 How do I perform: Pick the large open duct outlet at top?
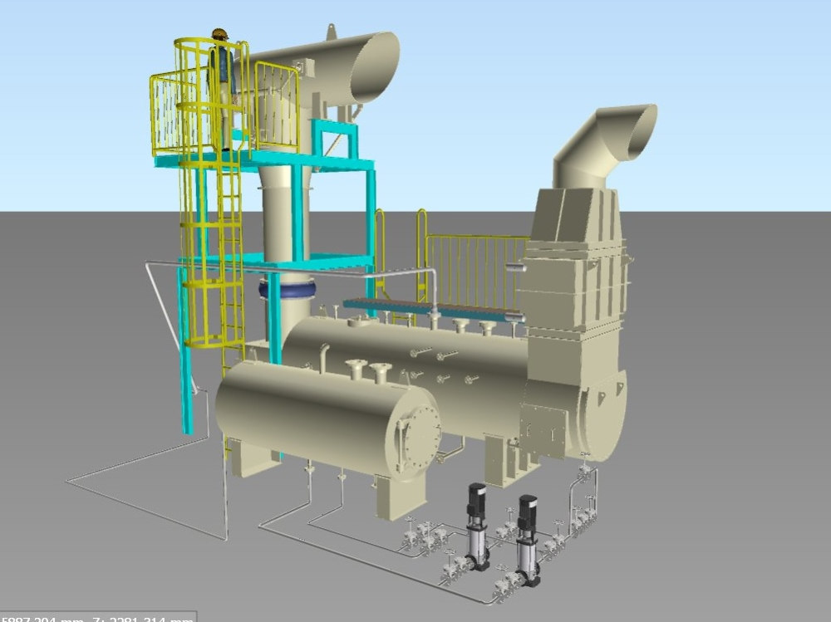pyautogui.click(x=376, y=67)
